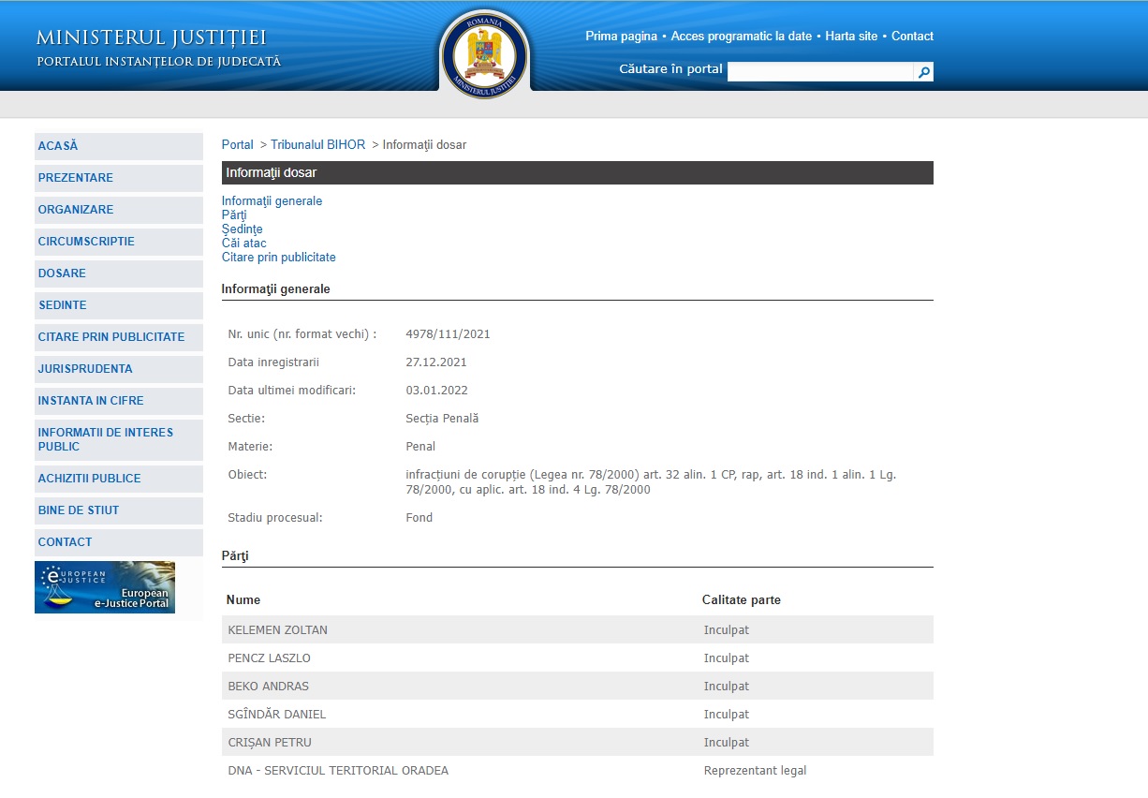Open PREZENTARE sidebar menu item
1148x798 pixels.
pos(119,178)
